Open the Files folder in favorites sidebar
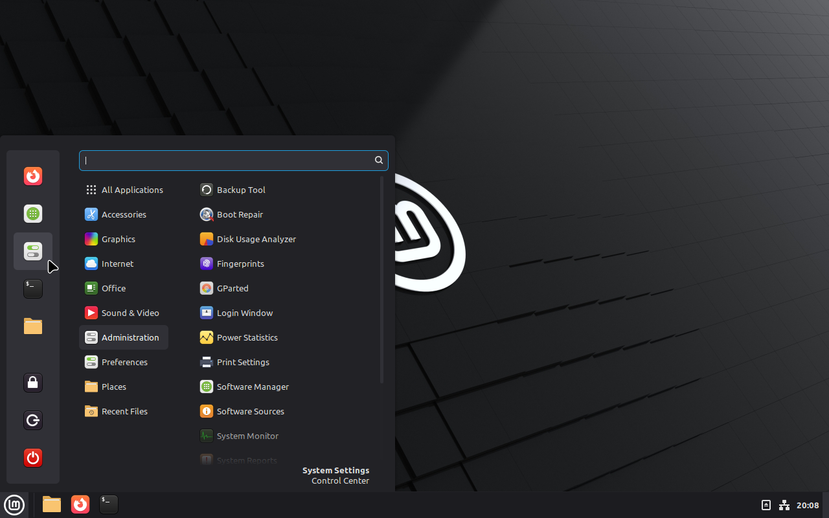 tap(33, 326)
